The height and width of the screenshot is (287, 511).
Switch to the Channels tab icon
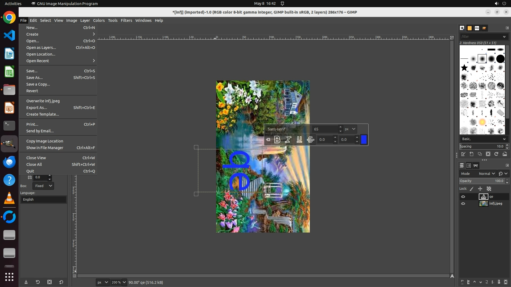pos(469,166)
